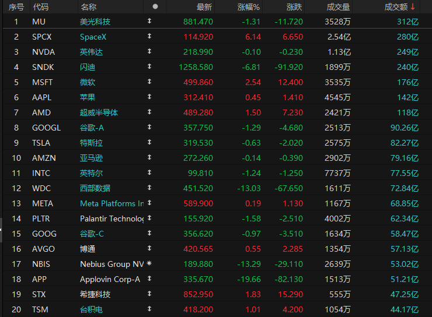The height and width of the screenshot is (317, 432).
Task: Sort by the 成交量 column header
Action: pos(338,7)
